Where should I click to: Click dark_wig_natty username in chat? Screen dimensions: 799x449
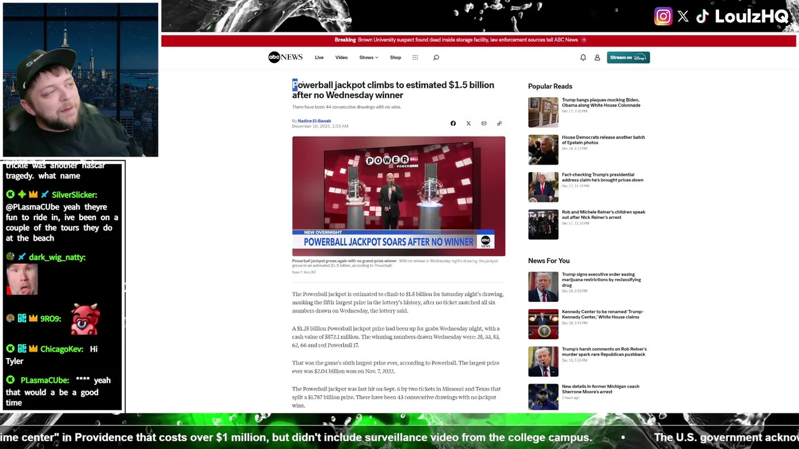pyautogui.click(x=57, y=257)
